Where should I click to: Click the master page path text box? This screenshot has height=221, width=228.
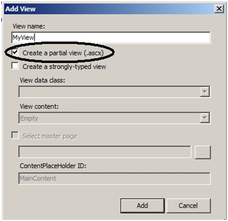(x=105, y=152)
